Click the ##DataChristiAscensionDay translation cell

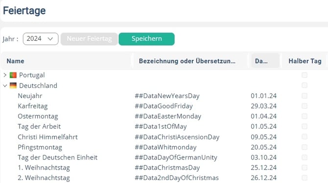coord(177,137)
